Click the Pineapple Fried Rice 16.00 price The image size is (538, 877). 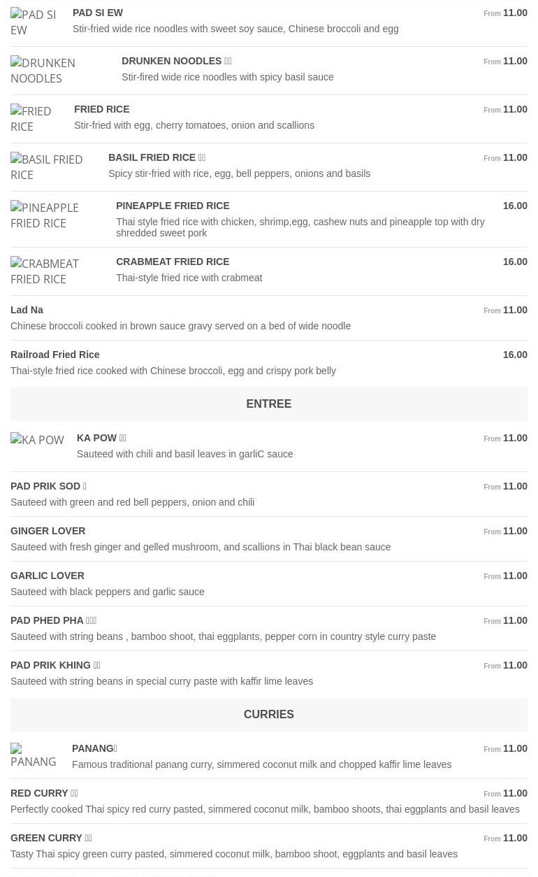pyautogui.click(x=515, y=206)
